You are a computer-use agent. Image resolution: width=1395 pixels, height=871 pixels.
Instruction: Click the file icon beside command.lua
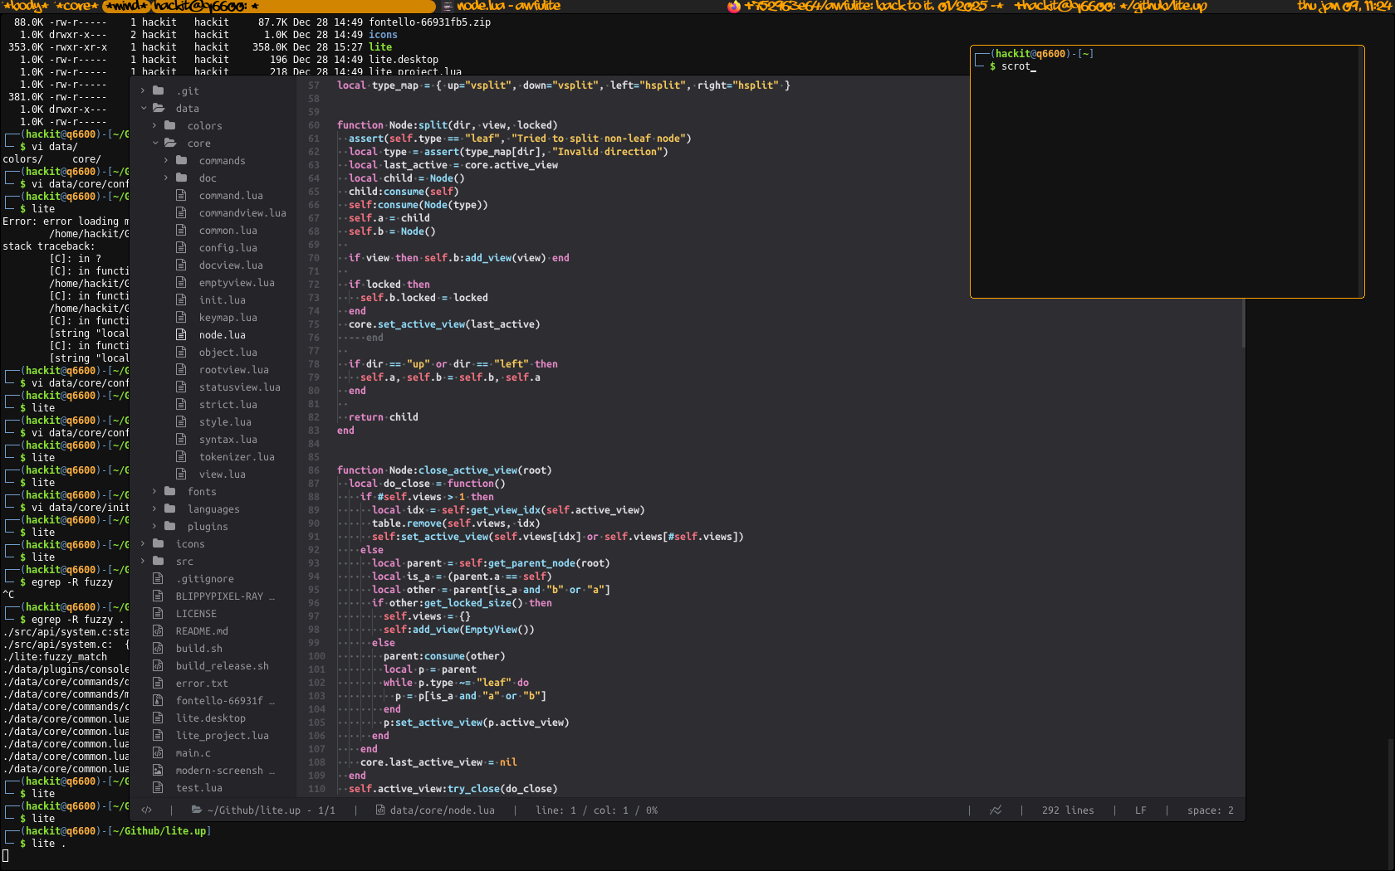pyautogui.click(x=181, y=196)
